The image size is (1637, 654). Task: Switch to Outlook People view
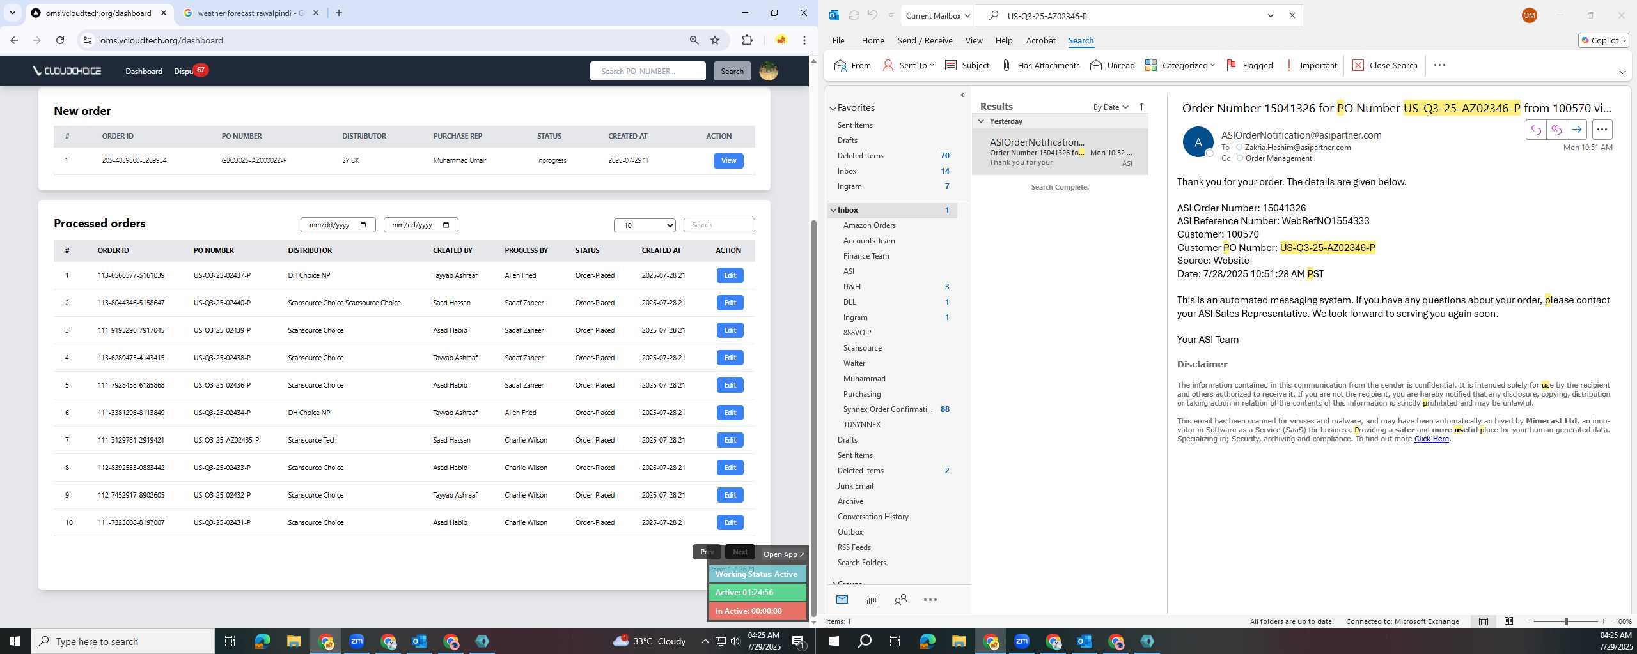[x=900, y=600]
